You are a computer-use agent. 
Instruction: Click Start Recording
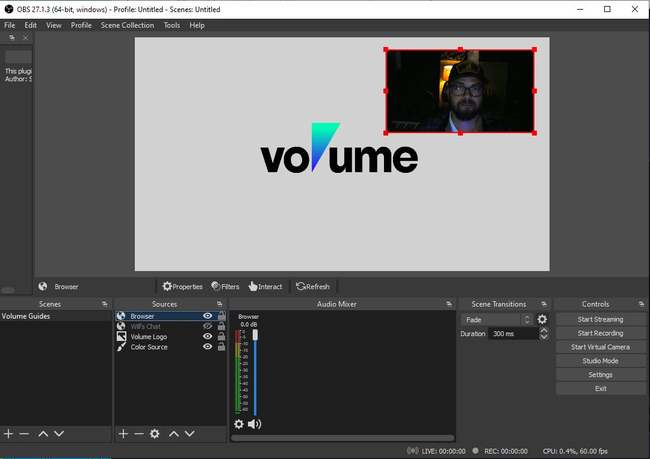click(x=601, y=333)
